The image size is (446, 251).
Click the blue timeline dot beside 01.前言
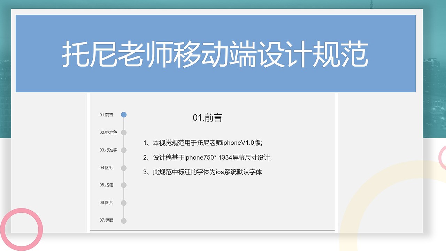[124, 115]
